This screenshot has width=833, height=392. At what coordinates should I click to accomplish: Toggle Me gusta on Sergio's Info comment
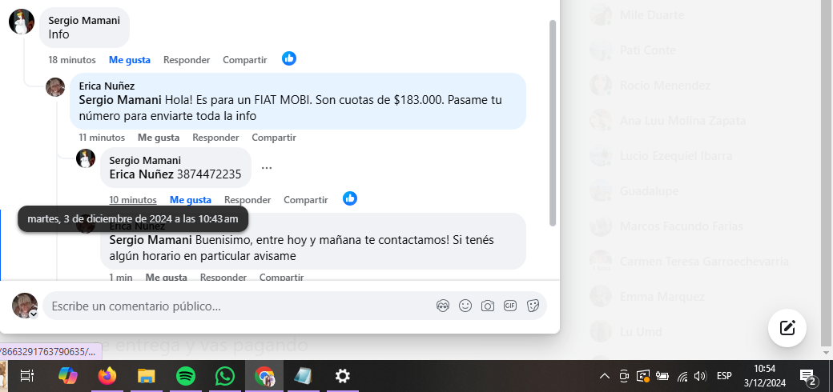coord(130,60)
